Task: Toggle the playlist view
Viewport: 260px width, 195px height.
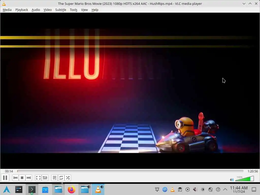Action: [55, 178]
